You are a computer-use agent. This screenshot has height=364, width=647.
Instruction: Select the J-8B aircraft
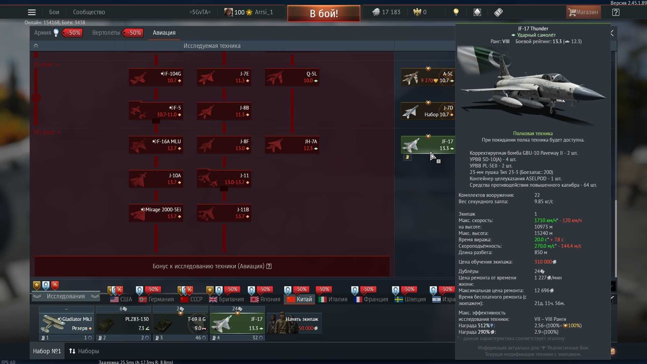[224, 111]
